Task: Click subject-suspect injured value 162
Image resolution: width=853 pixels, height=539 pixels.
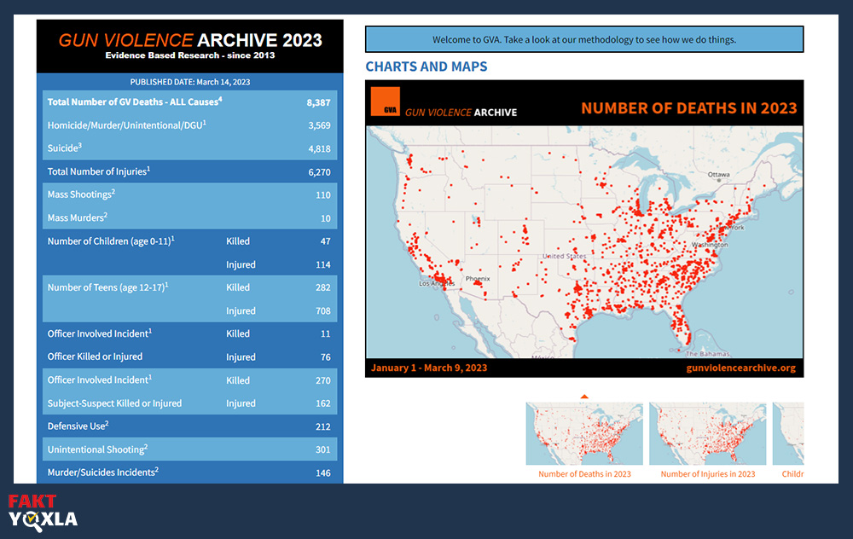Action: (x=323, y=403)
